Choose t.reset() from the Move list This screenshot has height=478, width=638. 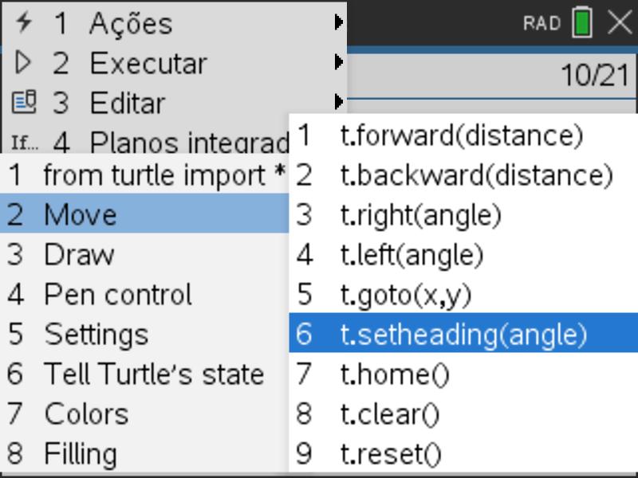(x=463, y=453)
